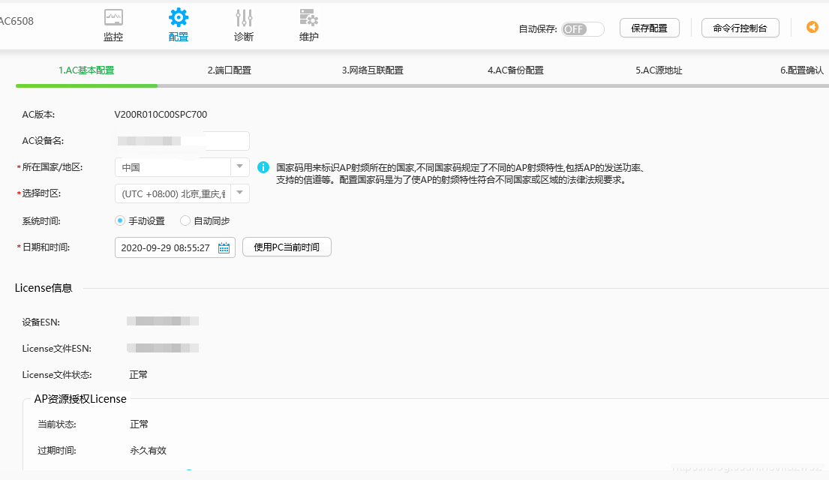Open the 命令行控制台 console button
Image resolution: width=829 pixels, height=480 pixels.
click(740, 28)
